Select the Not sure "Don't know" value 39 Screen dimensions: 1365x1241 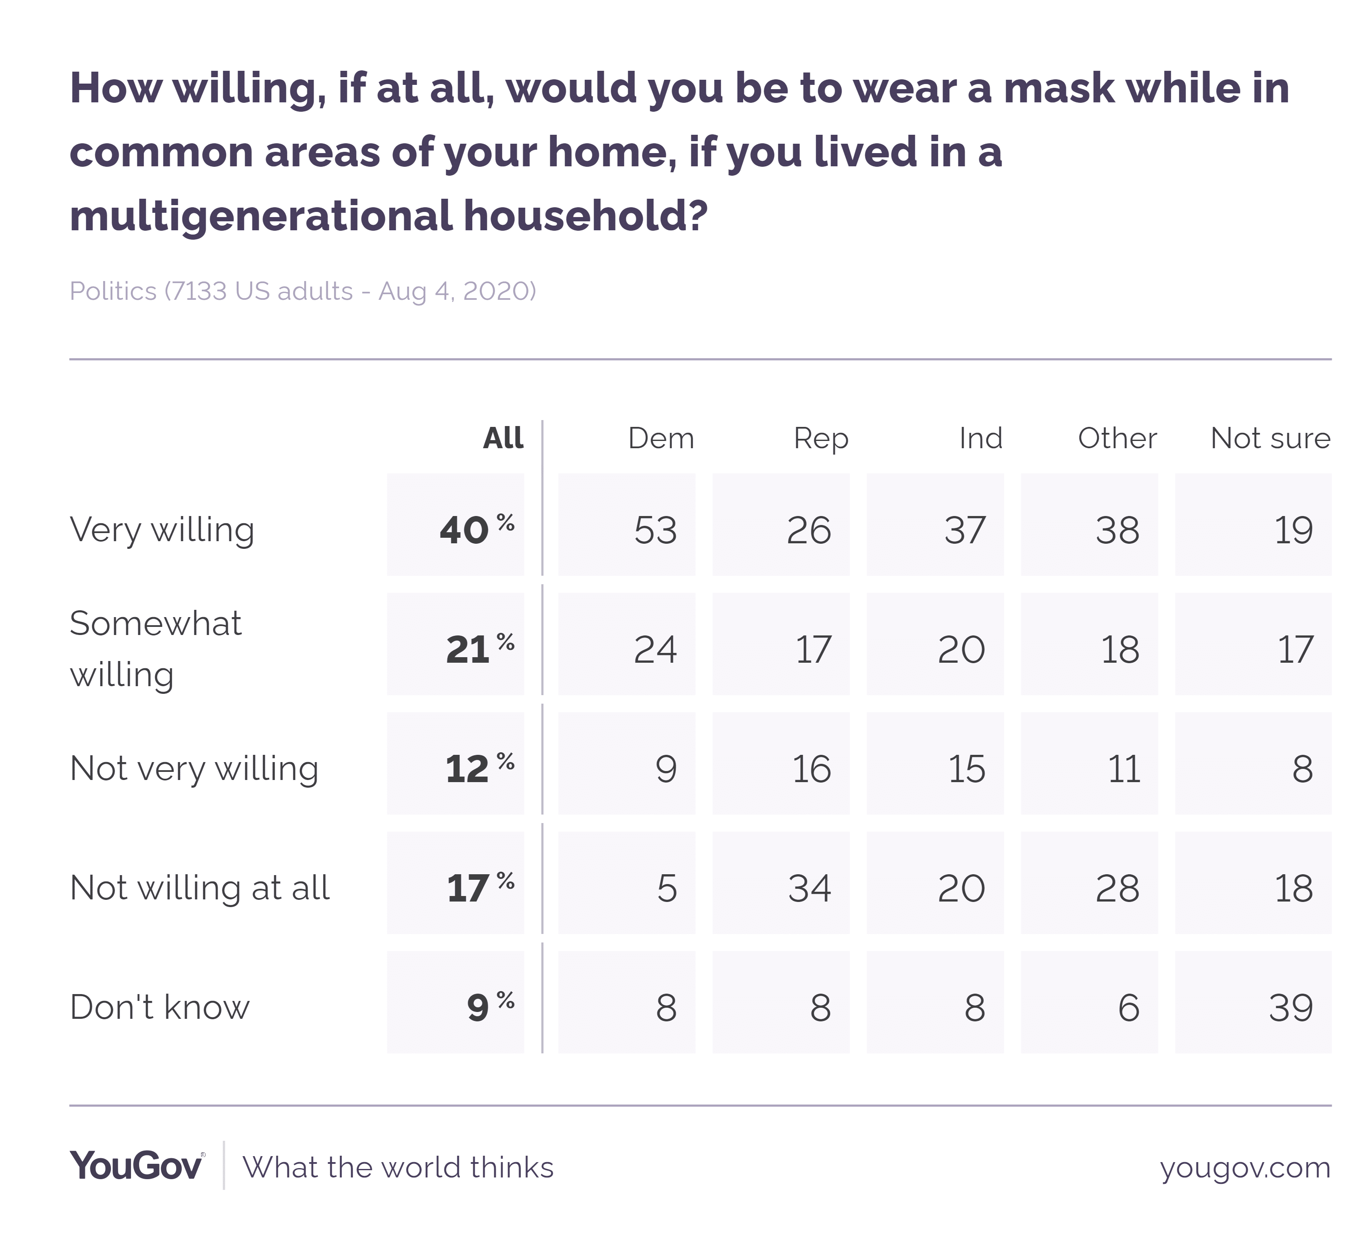coord(1290,1007)
